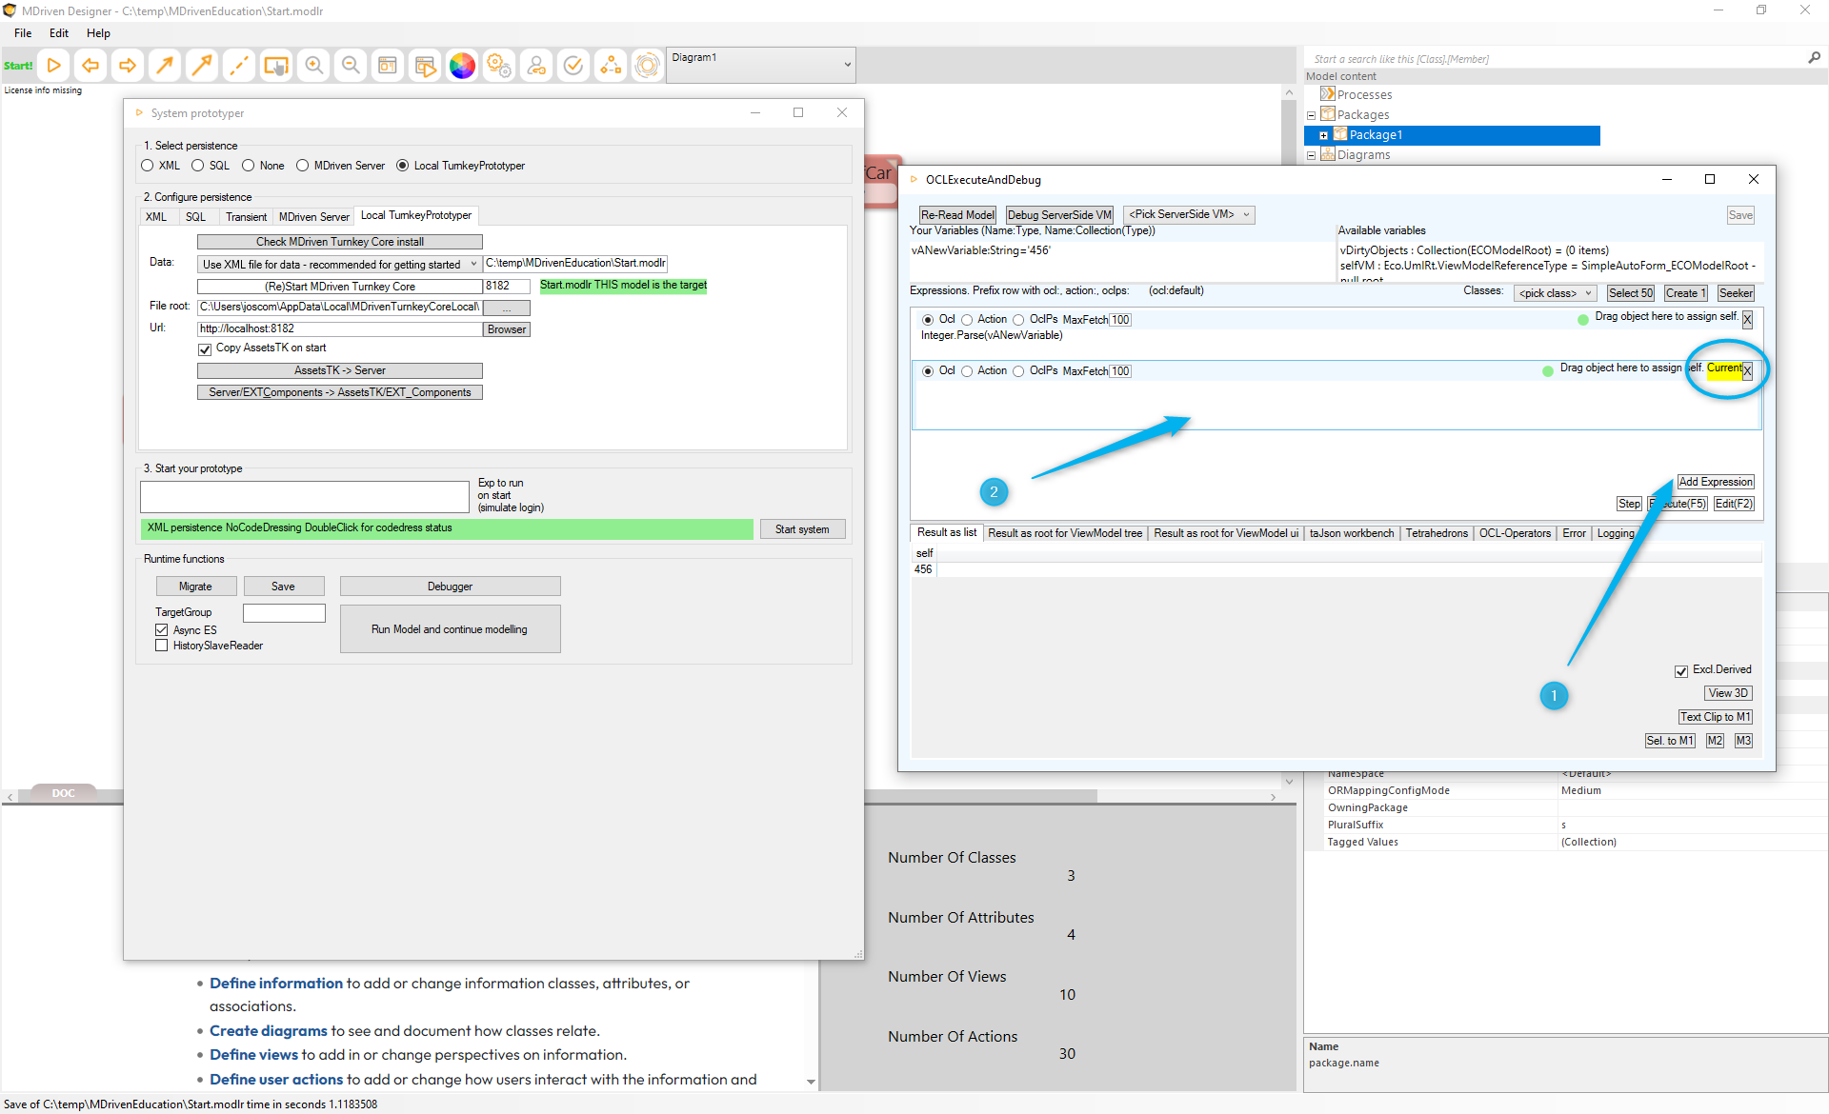Click the circled checkmark toolbar icon
This screenshot has height=1114, width=1829.
(573, 66)
